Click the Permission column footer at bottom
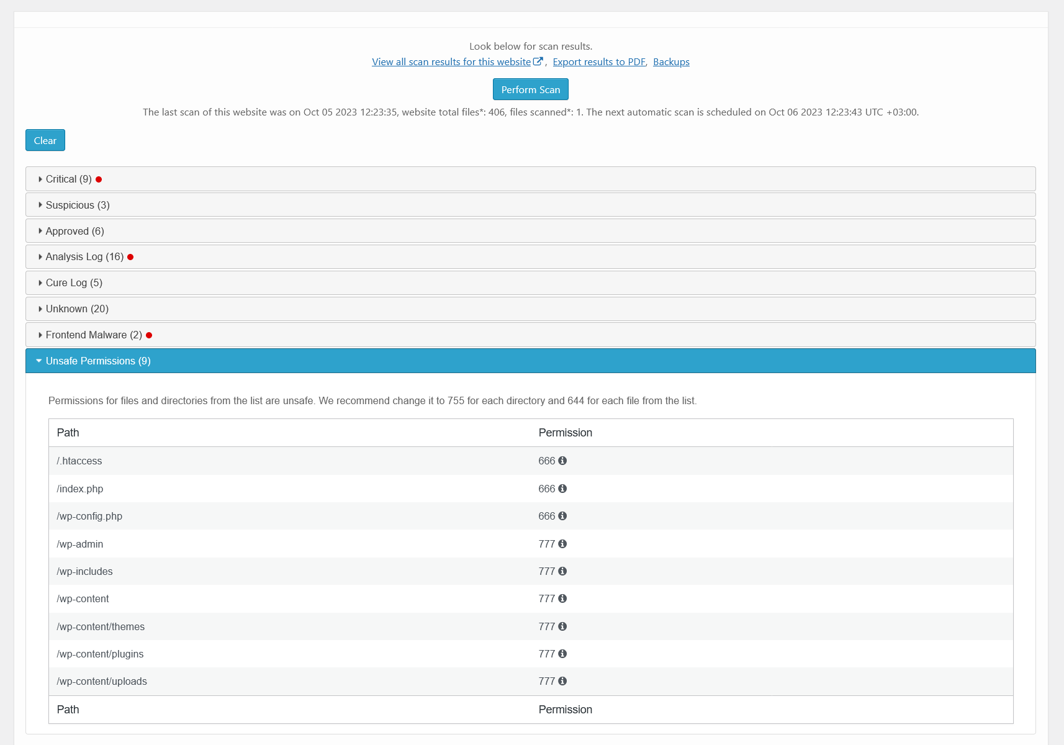Viewport: 1064px width, 745px height. click(x=566, y=710)
